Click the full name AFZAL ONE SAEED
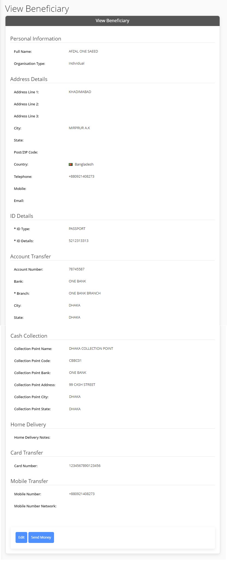The image size is (227, 561). pyautogui.click(x=83, y=51)
